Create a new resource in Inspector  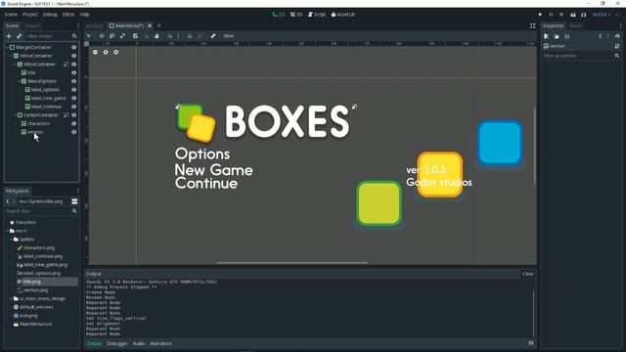[x=546, y=36]
